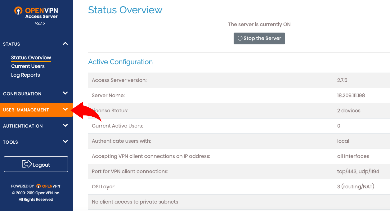Click the v2.7.5 version label in sidebar

pyautogui.click(x=40, y=23)
